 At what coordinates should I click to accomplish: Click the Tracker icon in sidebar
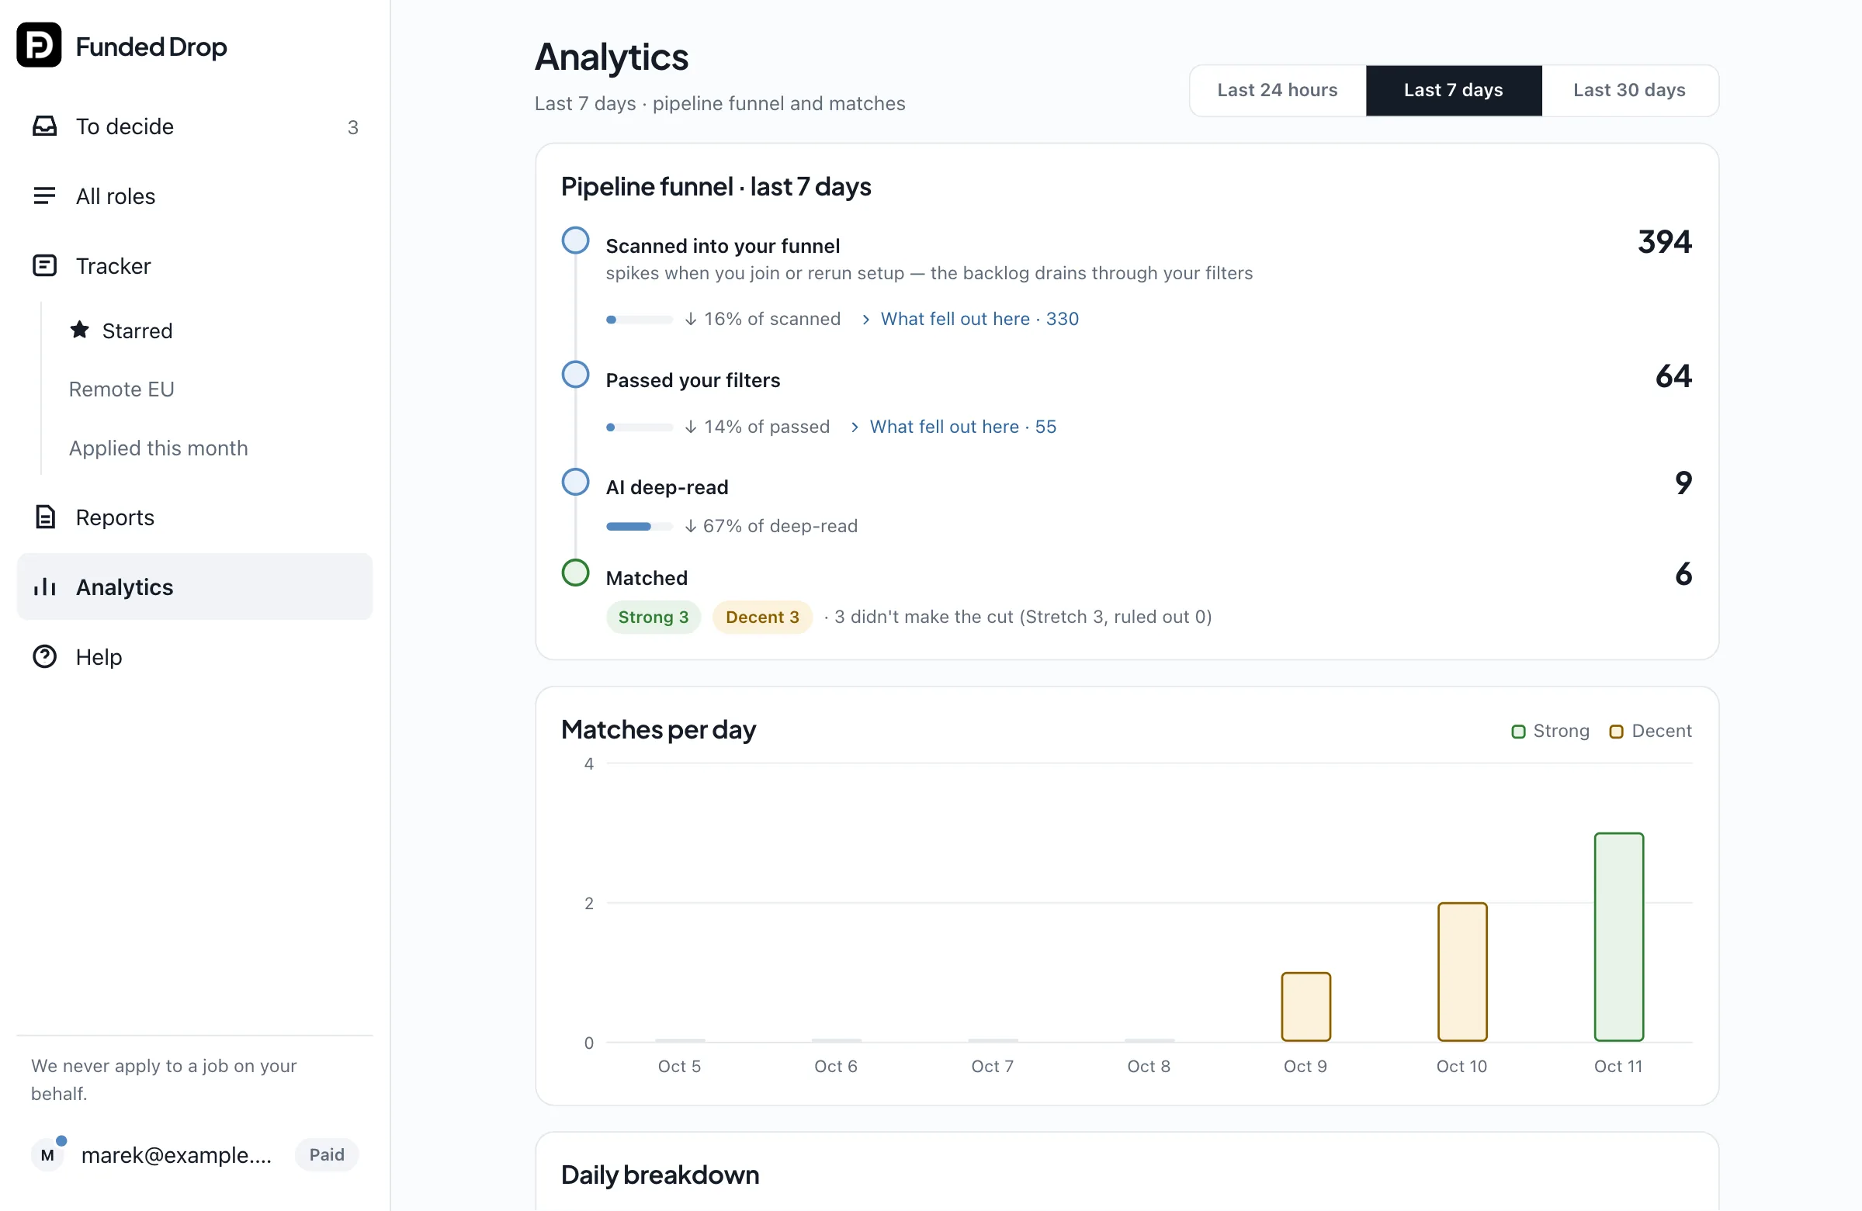(44, 266)
